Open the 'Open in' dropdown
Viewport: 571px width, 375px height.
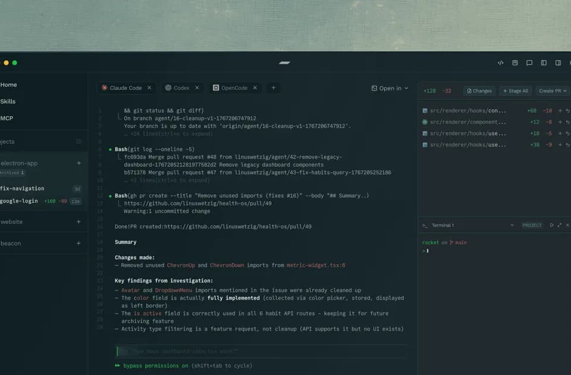pos(390,88)
